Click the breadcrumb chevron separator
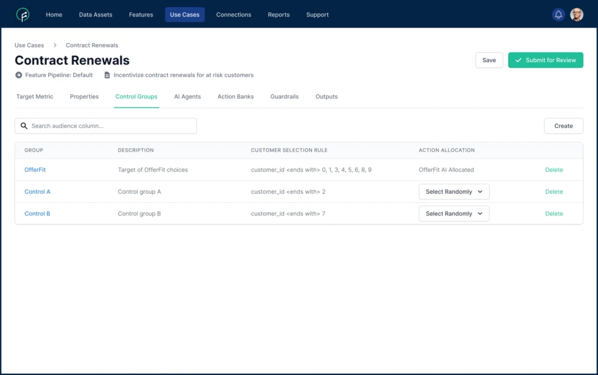This screenshot has height=375, width=598. click(55, 45)
